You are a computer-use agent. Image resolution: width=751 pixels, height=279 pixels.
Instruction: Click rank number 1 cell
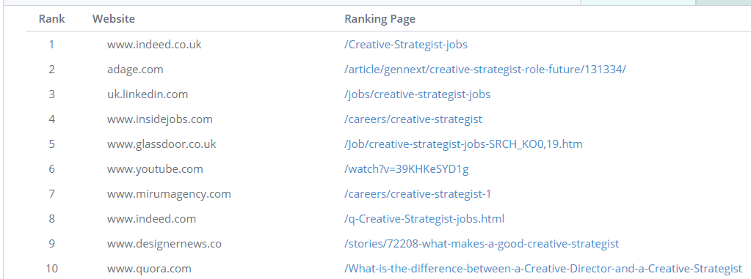pos(51,45)
